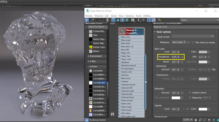Select the arrow Select tool in toolbar

tap(87, 20)
